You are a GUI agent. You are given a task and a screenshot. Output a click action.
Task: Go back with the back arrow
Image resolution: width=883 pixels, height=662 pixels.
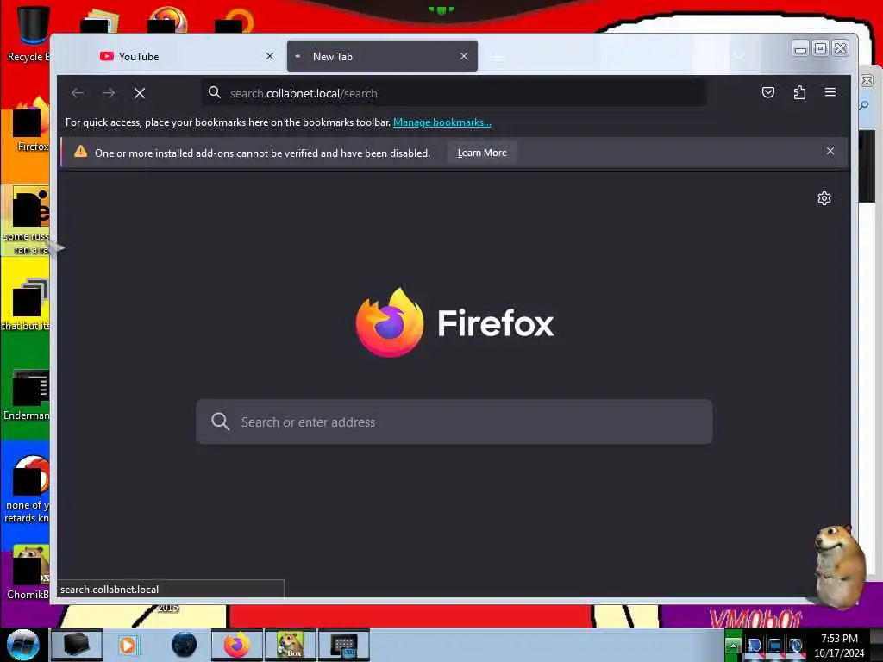pos(78,93)
